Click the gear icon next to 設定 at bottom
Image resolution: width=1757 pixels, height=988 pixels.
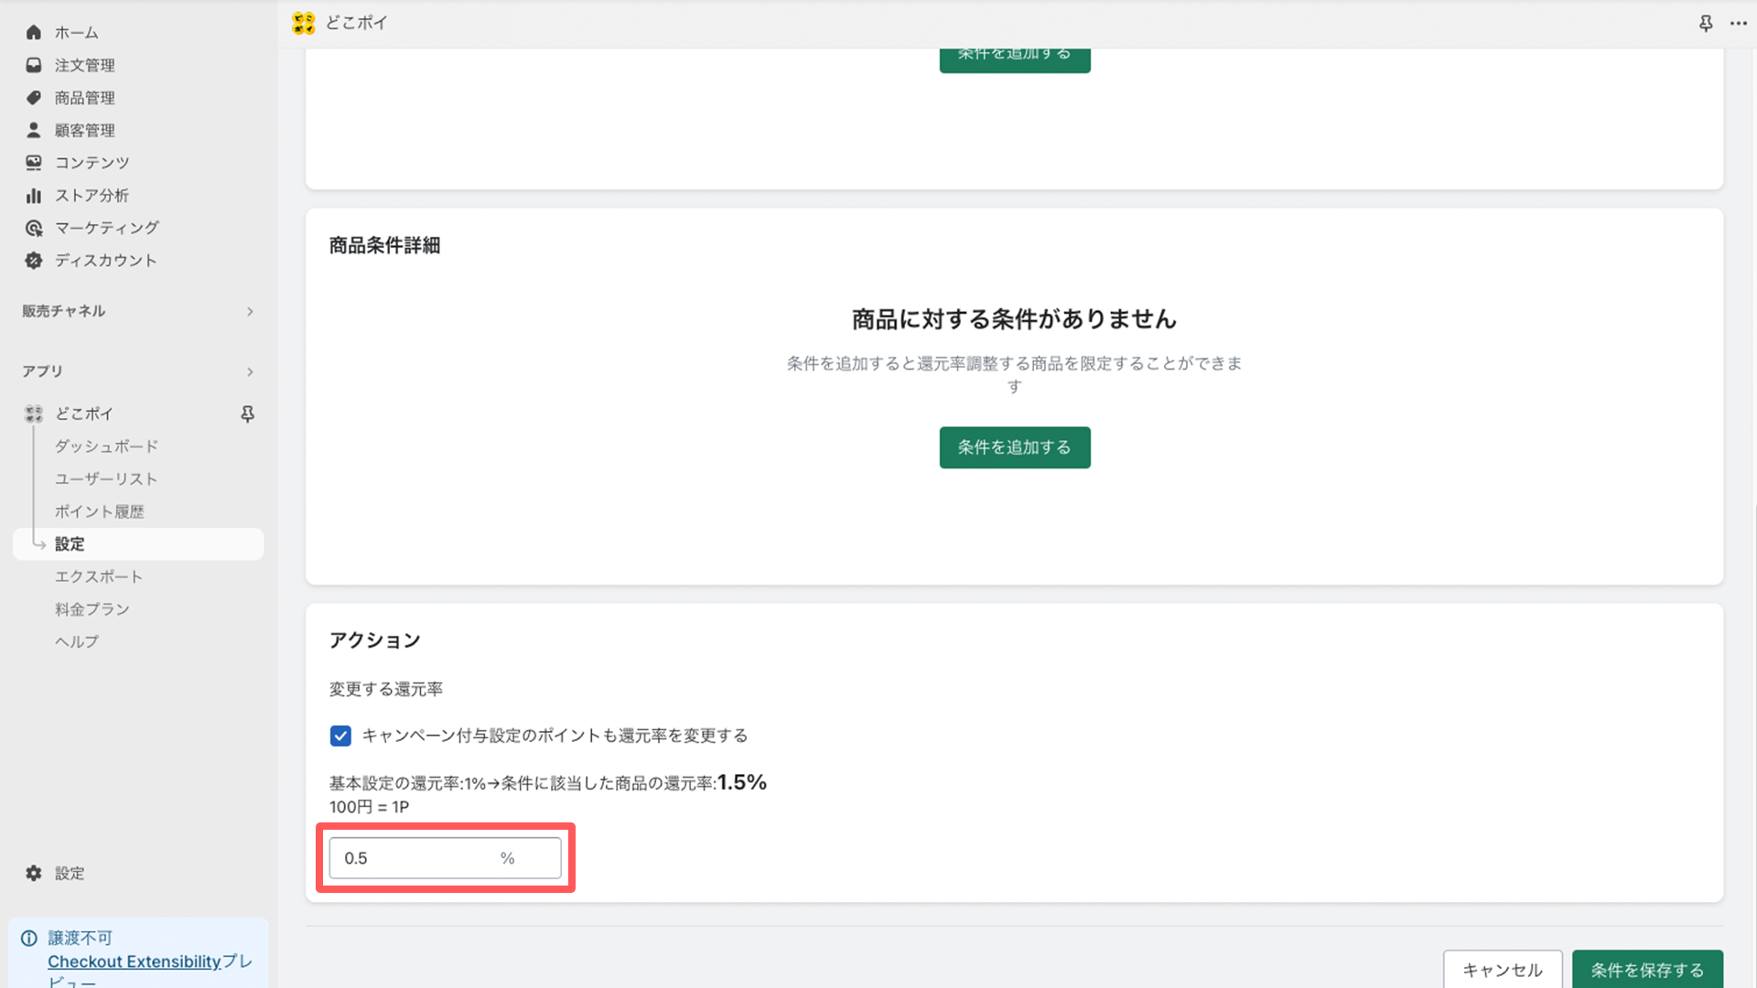(x=34, y=874)
